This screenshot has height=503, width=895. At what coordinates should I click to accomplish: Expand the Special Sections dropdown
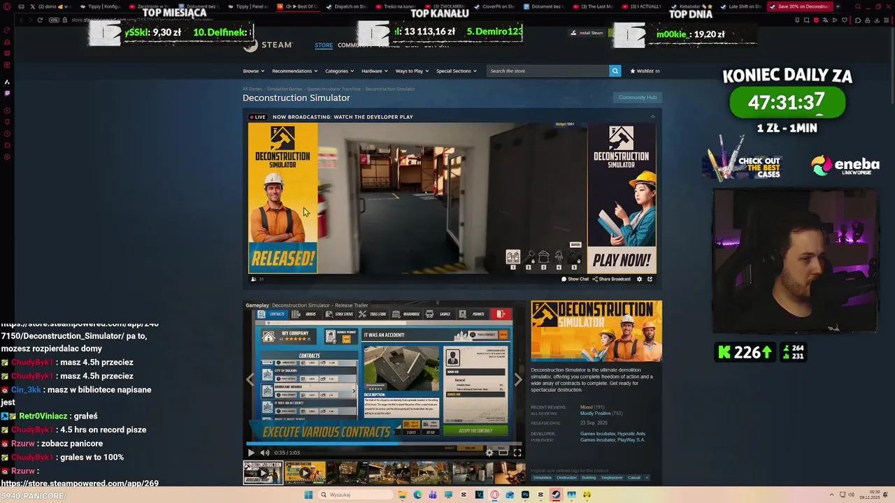(x=456, y=71)
